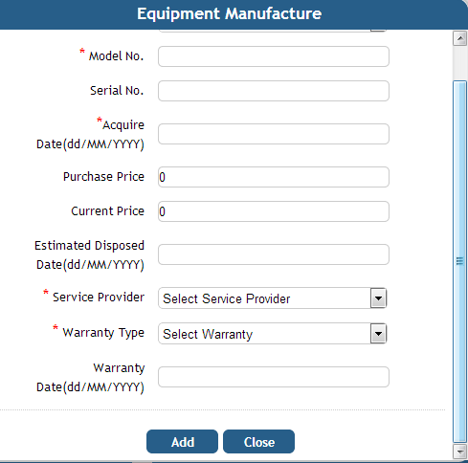Click the Warranty Date input field

point(274,377)
